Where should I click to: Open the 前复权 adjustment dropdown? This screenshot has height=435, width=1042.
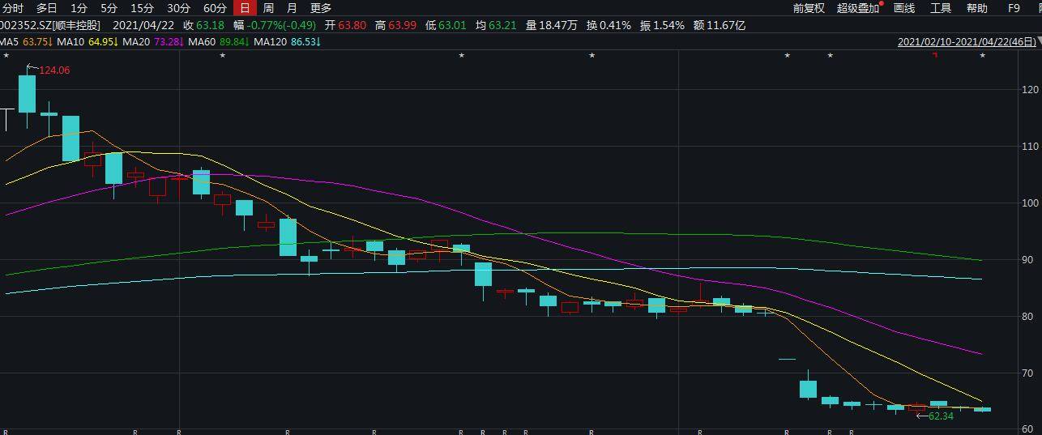[x=809, y=8]
